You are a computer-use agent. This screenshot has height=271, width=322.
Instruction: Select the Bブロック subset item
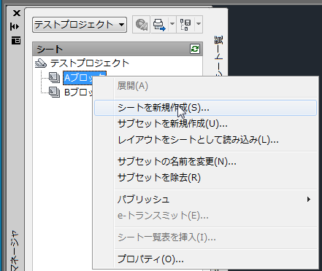79,93
